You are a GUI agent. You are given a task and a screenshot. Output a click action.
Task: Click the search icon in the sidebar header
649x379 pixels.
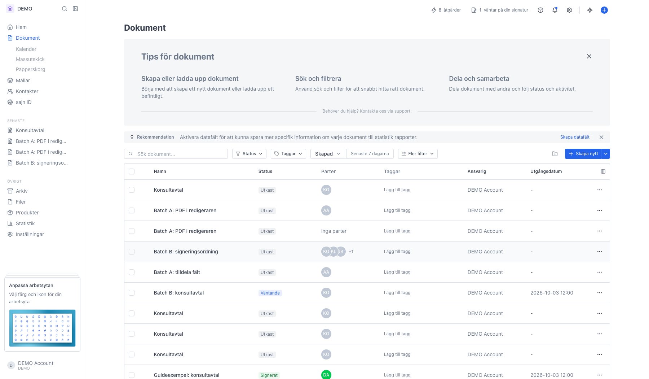click(65, 9)
